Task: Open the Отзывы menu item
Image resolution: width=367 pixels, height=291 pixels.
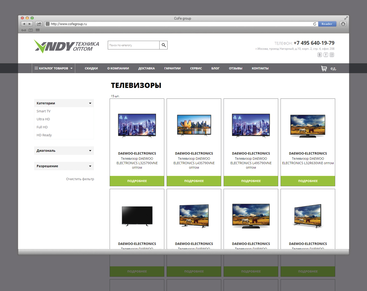Action: point(236,68)
